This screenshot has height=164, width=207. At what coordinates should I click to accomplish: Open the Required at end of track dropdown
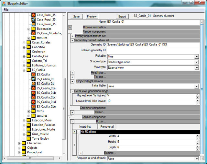click(196, 159)
